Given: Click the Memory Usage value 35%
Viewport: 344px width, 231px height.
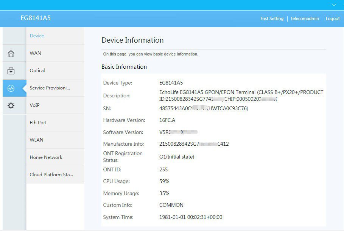Looking at the screenshot, I should pyautogui.click(x=164, y=193).
